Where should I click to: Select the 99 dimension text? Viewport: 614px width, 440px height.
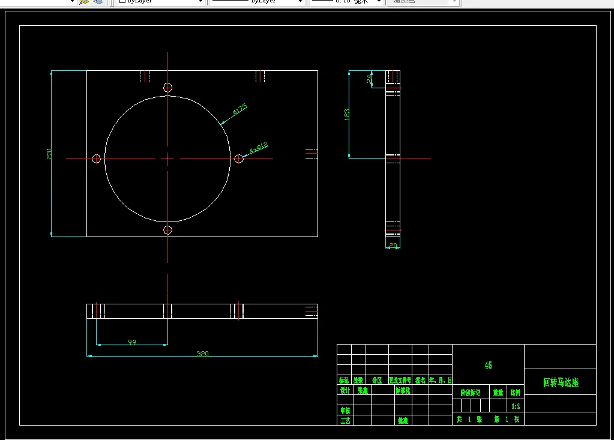[132, 342]
